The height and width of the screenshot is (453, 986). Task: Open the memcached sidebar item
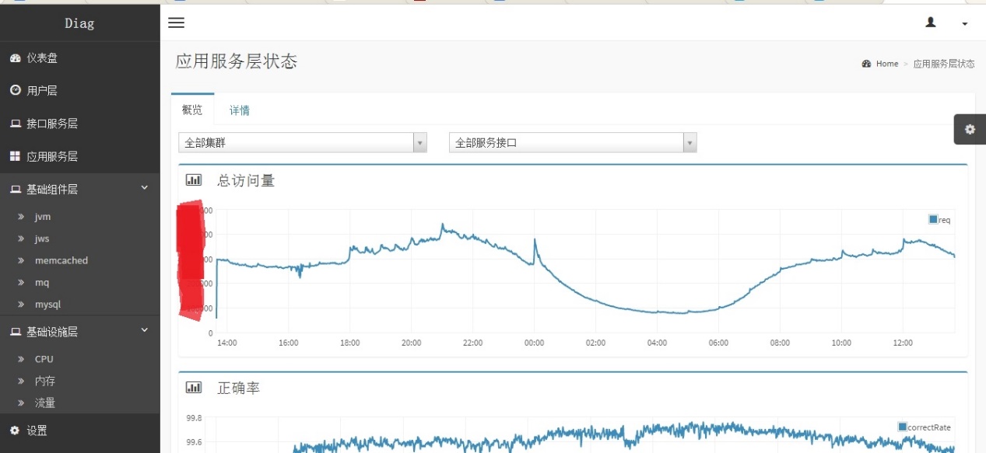(61, 260)
